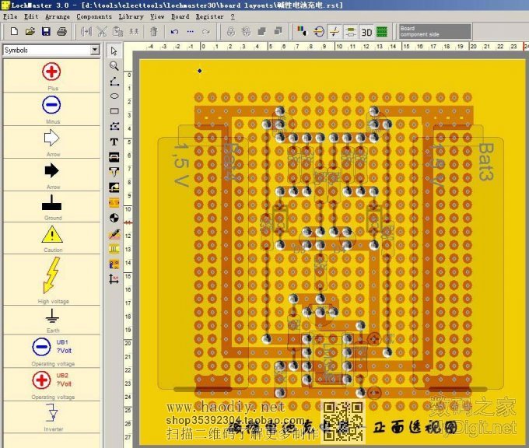The image size is (529, 448).
Task: Choose the Ground symbol from library
Action: 52,205
